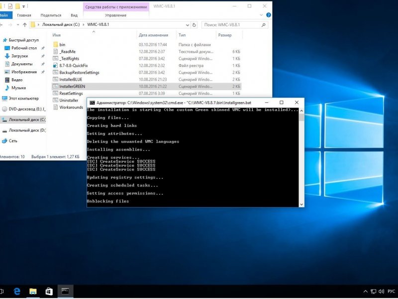Image resolution: width=398 pixels, height=299 pixels.
Task: Open volume control tray icon
Action: point(381,292)
